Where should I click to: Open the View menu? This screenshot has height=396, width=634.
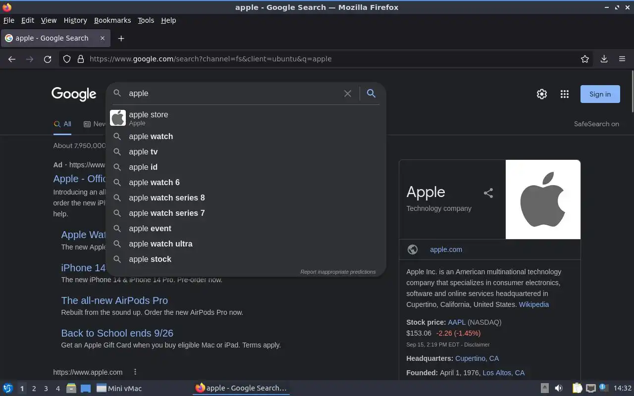tap(49, 20)
